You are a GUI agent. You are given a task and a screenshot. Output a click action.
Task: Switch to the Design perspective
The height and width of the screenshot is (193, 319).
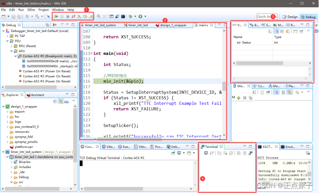click(290, 17)
